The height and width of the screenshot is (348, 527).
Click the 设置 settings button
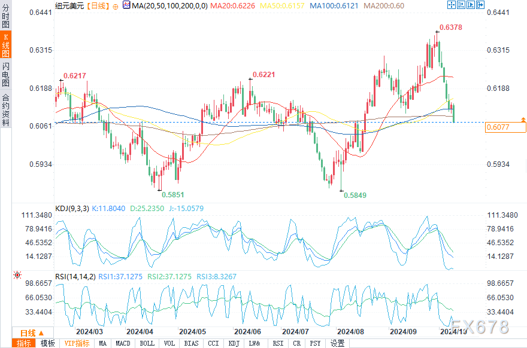(x=337, y=343)
